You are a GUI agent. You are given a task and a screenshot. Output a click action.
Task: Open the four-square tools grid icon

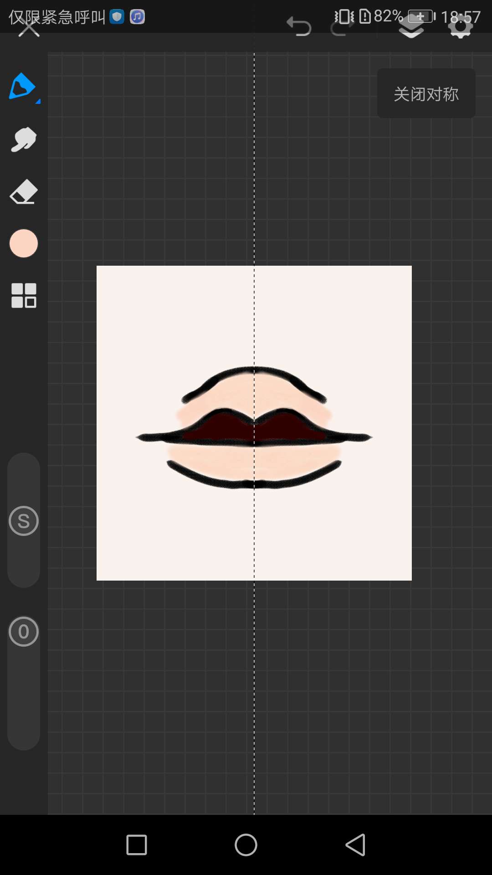point(24,295)
